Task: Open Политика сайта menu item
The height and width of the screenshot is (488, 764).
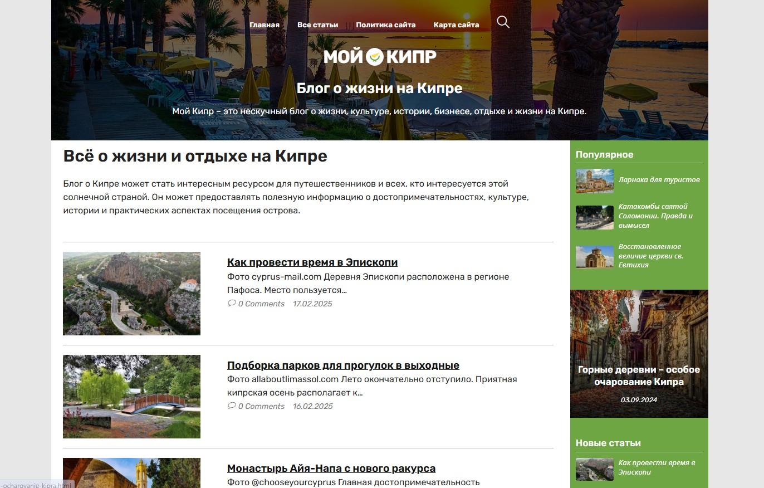Action: (x=386, y=25)
